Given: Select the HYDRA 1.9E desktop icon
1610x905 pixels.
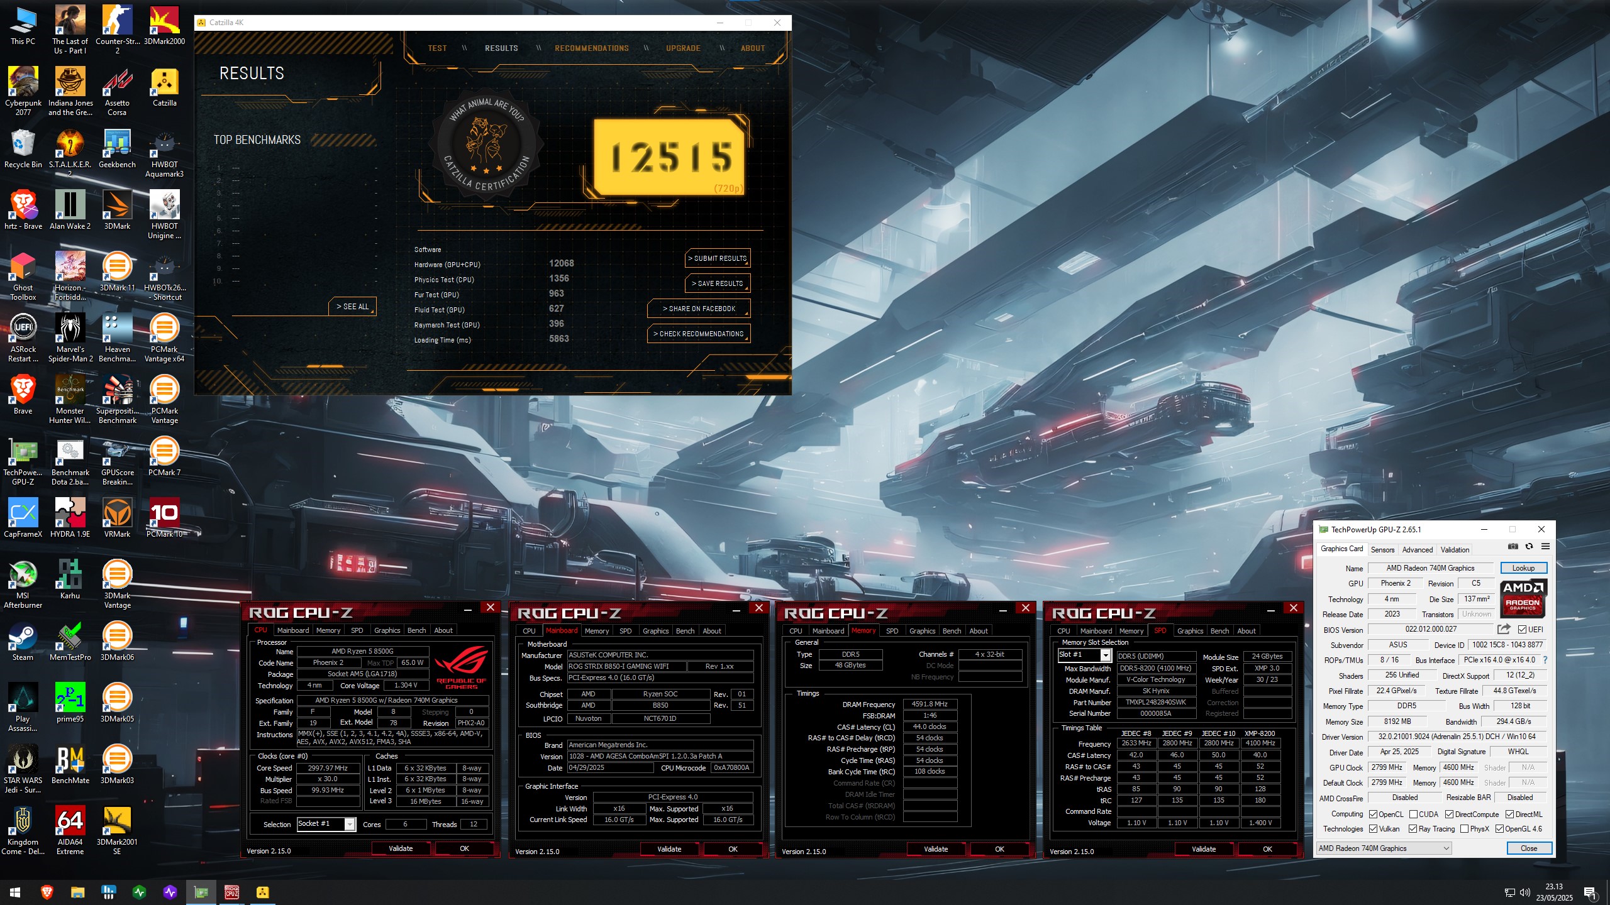Looking at the screenshot, I should [70, 519].
